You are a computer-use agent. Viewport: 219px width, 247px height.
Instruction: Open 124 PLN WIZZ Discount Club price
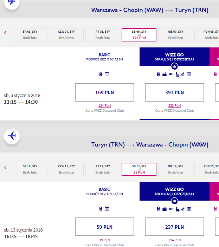click(105, 105)
